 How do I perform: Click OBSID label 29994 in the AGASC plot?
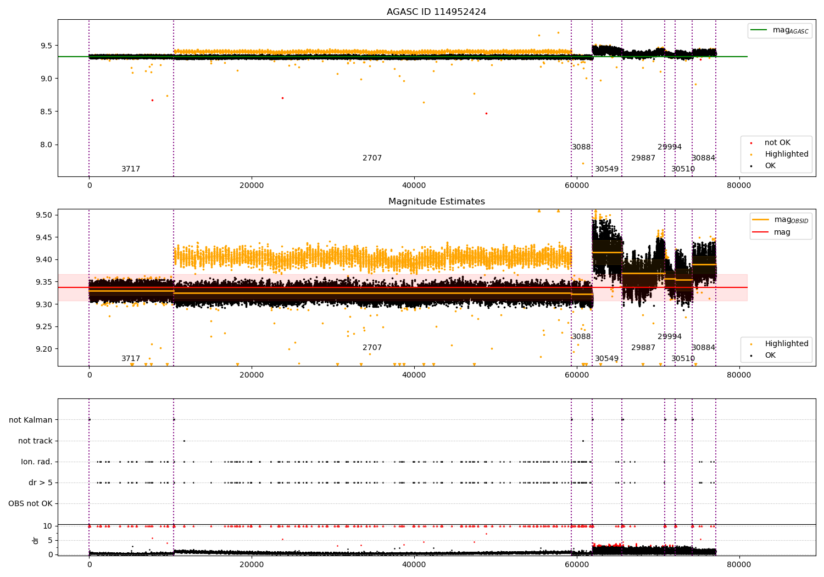tap(670, 147)
